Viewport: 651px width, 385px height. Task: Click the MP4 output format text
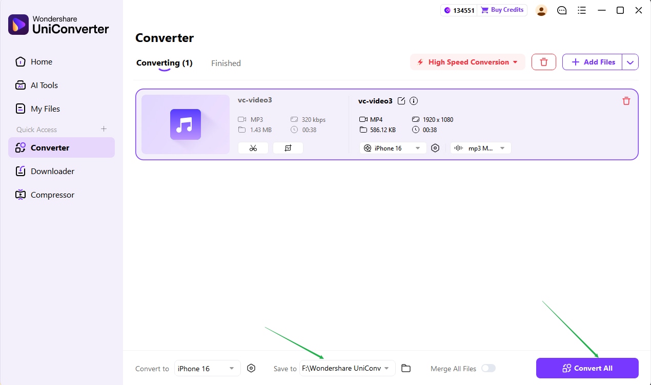(376, 119)
